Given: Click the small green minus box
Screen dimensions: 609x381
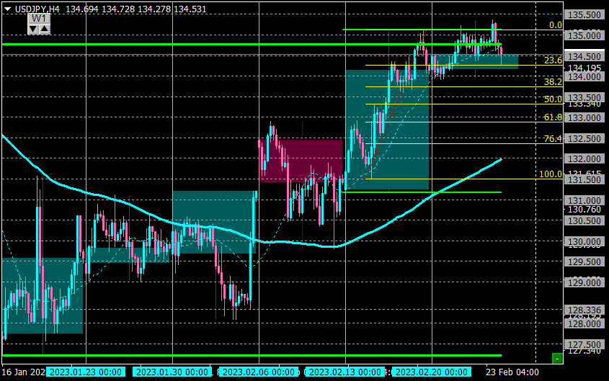Looking at the screenshot, I should (x=557, y=359).
